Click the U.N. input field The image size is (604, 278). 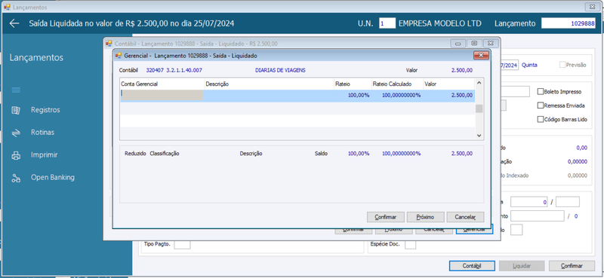pos(387,23)
